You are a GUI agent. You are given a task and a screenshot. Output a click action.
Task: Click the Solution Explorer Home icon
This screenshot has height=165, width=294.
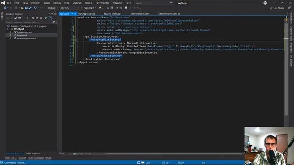(16, 18)
